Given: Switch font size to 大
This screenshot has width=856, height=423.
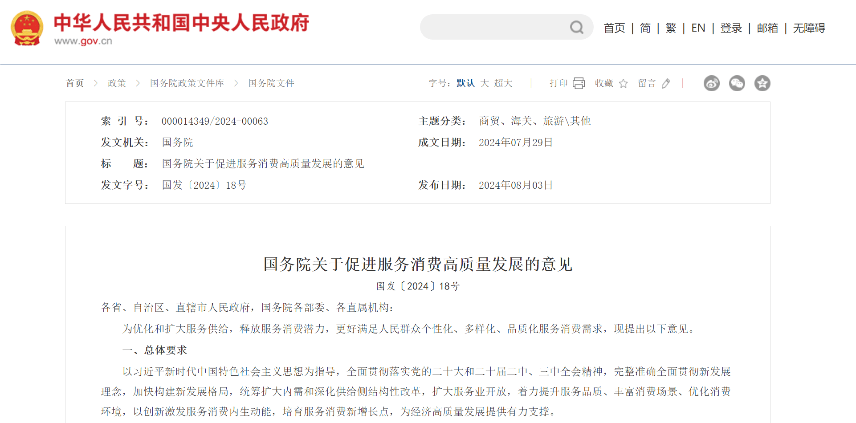Looking at the screenshot, I should pyautogui.click(x=485, y=83).
